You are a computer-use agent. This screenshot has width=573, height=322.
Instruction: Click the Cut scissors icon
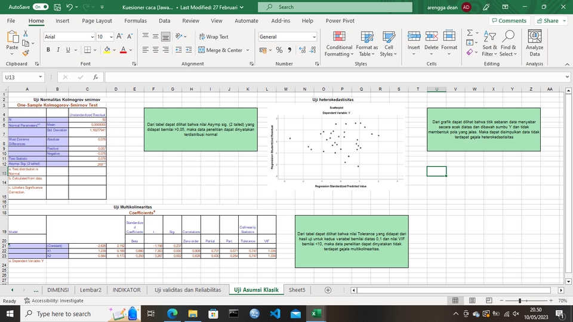pos(26,33)
